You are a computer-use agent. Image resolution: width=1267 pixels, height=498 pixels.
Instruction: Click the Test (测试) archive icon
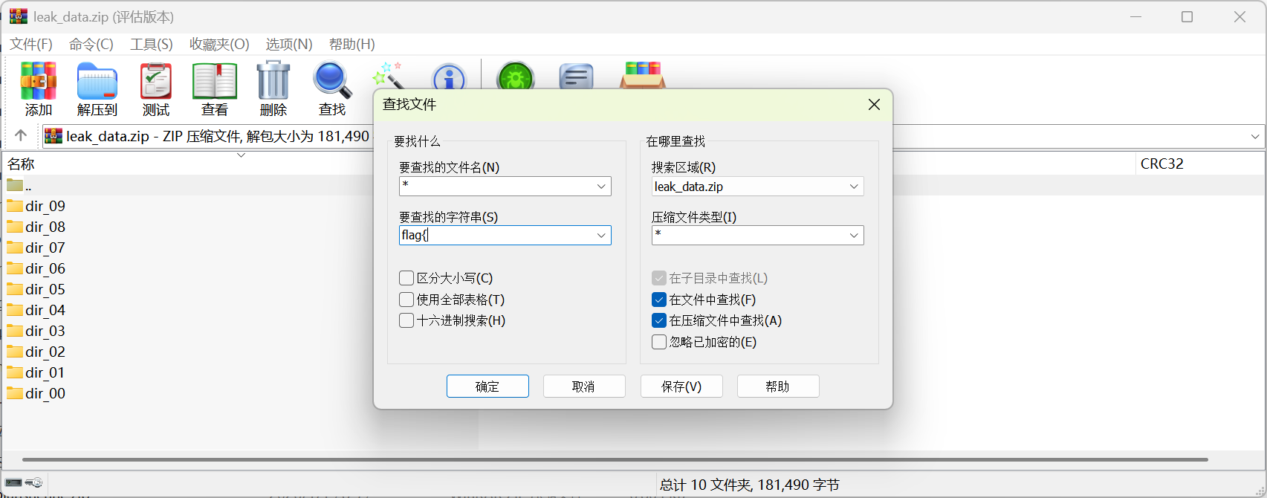156,82
